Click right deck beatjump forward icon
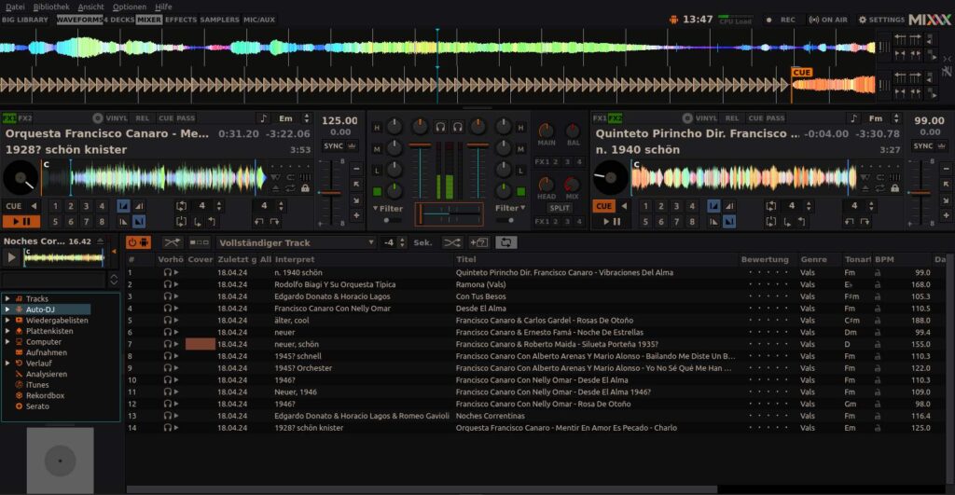The width and height of the screenshot is (955, 495). click(x=865, y=222)
